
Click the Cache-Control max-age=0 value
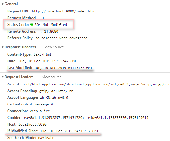click(x=43, y=105)
